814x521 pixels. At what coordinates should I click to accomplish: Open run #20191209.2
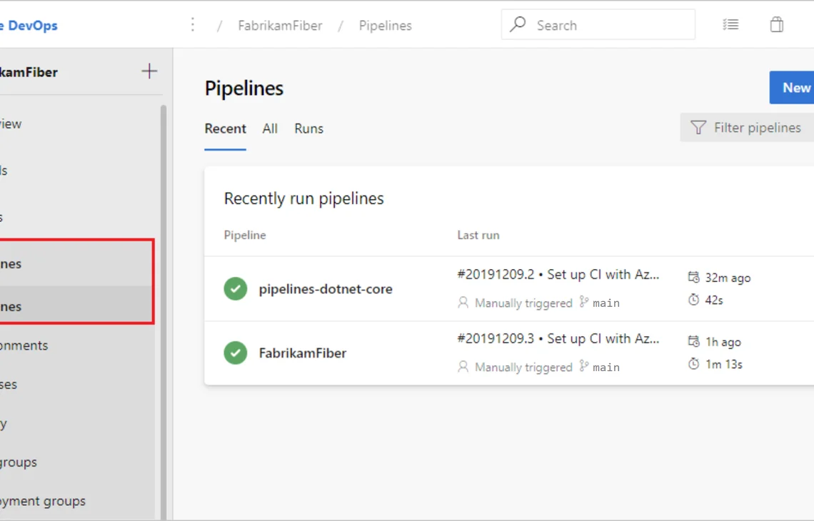[558, 275]
